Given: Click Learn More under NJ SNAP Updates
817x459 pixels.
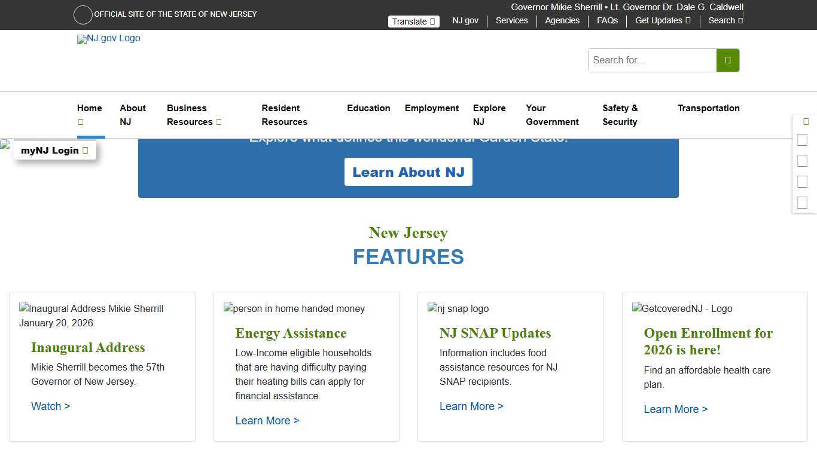Looking at the screenshot, I should pos(471,406).
